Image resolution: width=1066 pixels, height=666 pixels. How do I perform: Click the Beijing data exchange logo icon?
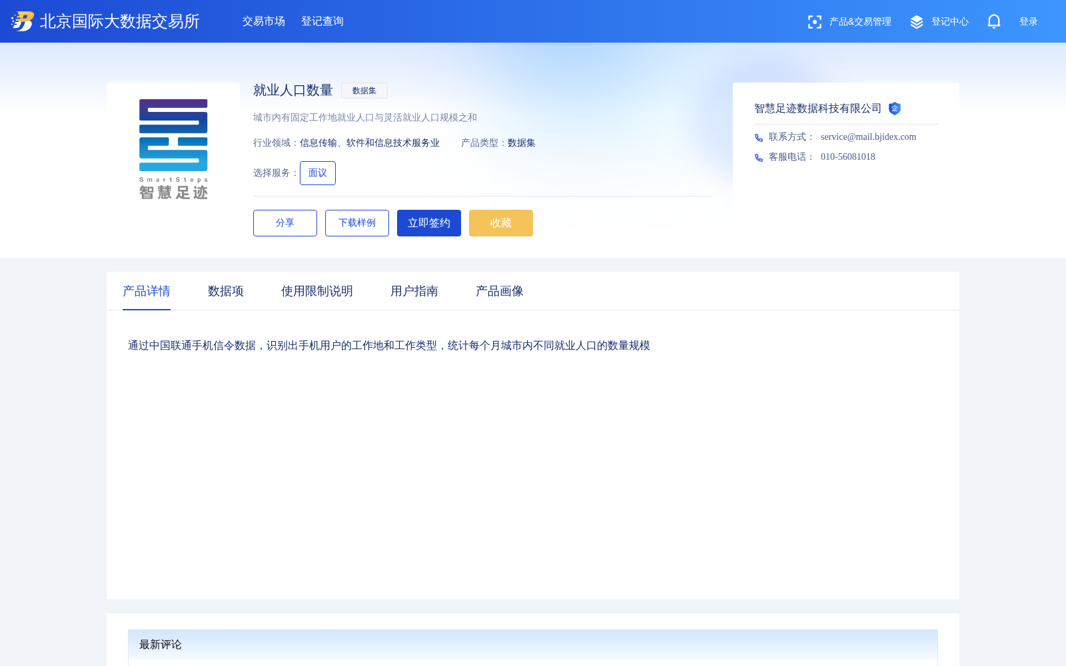(23, 21)
